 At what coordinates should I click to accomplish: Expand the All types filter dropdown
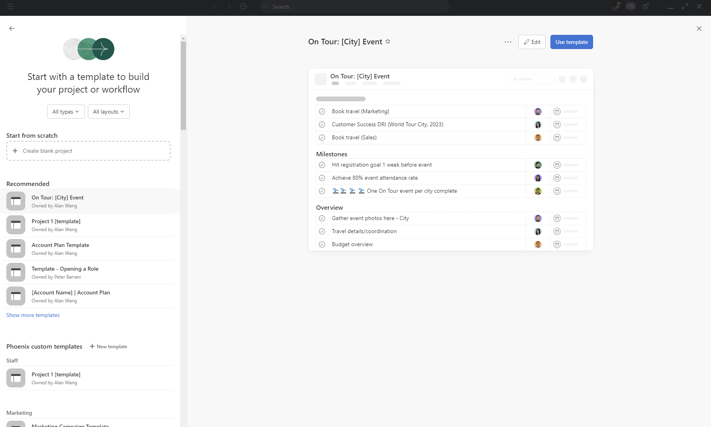pos(66,112)
